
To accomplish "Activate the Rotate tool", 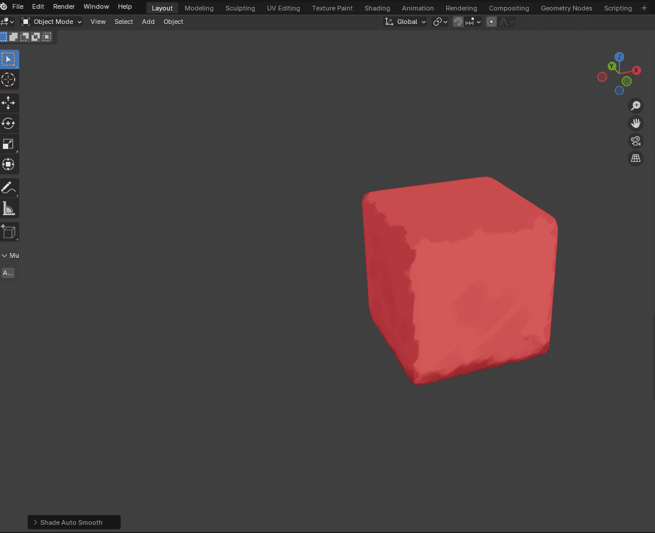I will click(9, 123).
